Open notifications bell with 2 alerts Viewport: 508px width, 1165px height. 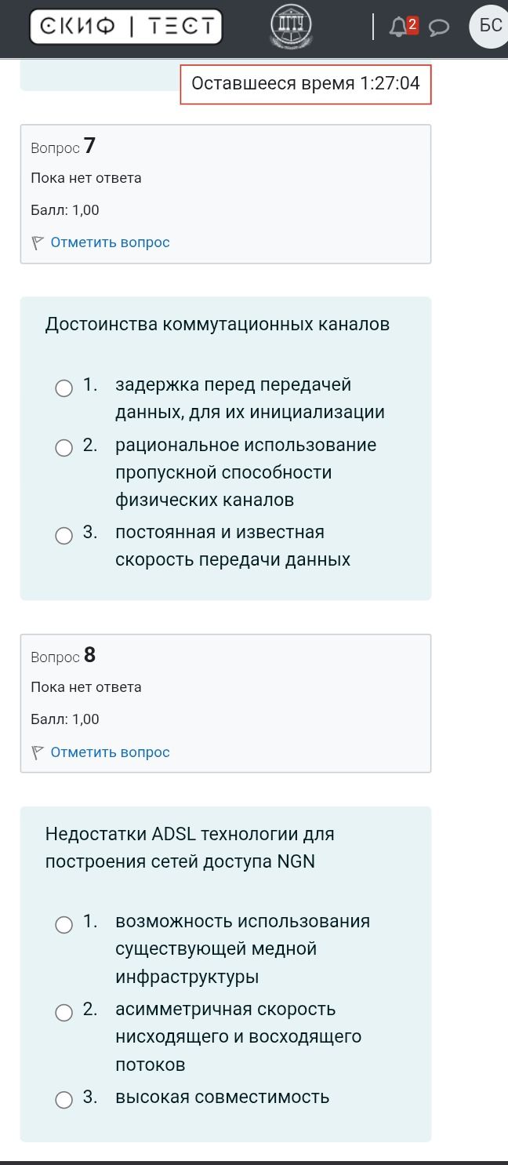[x=404, y=27]
